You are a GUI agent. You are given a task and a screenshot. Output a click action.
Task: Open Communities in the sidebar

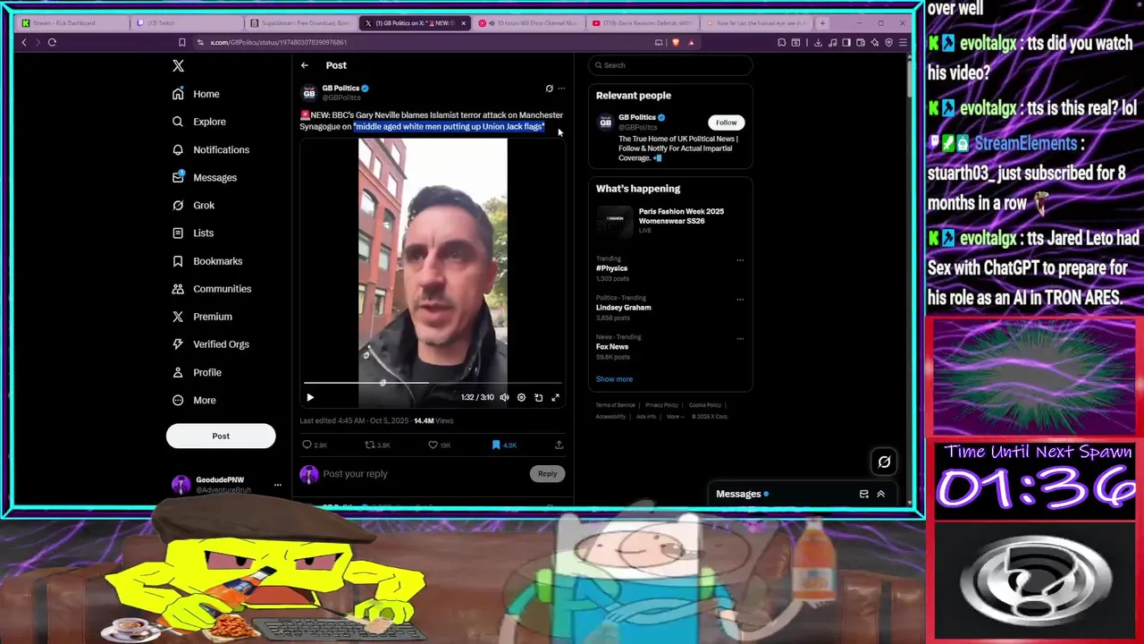[212, 289]
